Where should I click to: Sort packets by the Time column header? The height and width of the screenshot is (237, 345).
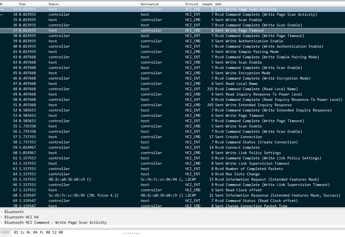tap(33, 4)
